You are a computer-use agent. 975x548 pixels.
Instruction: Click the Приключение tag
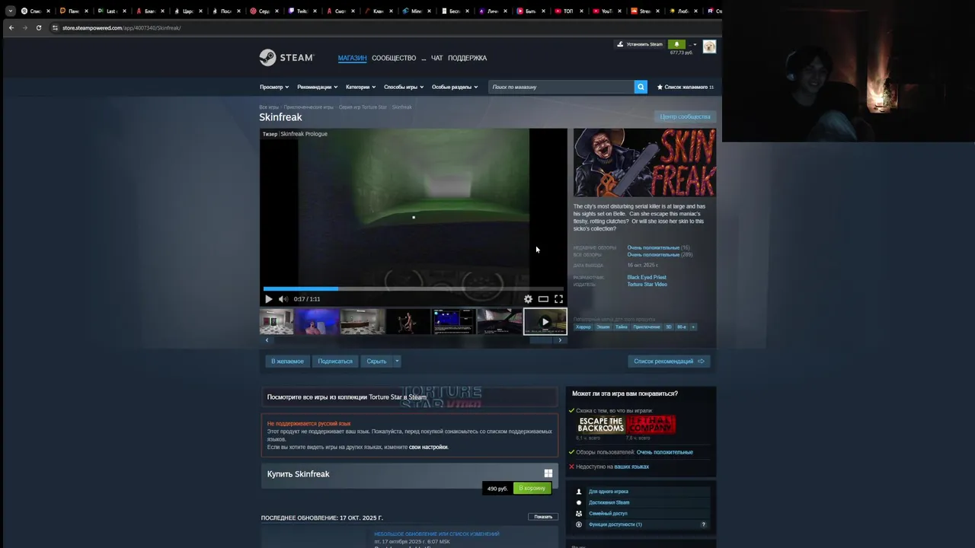tap(647, 327)
